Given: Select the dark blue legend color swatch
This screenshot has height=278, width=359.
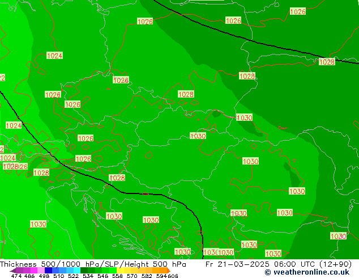Looking at the screenshot, I should tap(49, 271).
